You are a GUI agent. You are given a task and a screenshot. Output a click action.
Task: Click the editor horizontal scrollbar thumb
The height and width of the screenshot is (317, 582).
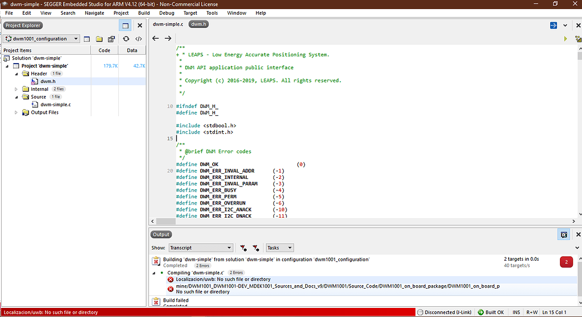165,221
